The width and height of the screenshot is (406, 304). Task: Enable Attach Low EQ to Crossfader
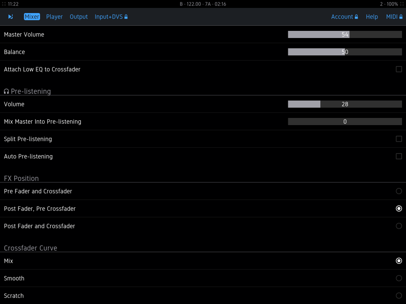click(x=399, y=69)
